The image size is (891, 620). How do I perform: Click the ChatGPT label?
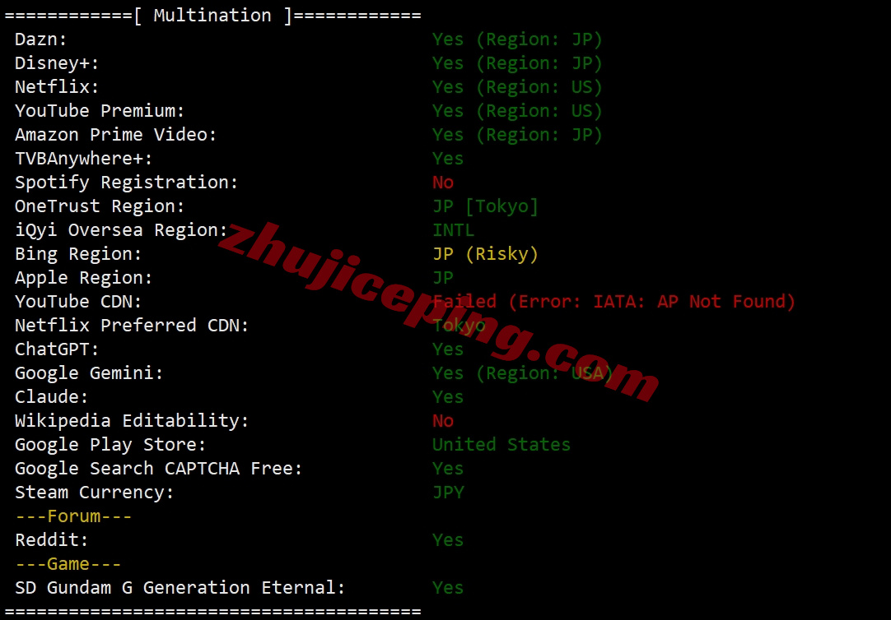[57, 349]
